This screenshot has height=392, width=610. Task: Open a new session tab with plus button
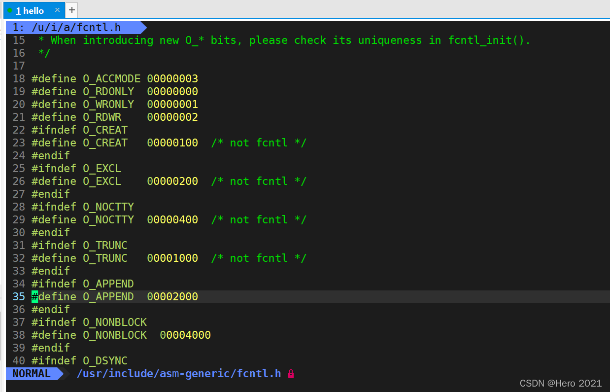(71, 10)
